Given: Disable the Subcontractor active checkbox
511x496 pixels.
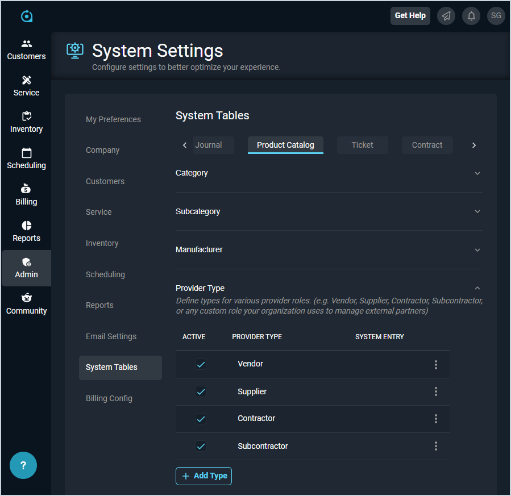Looking at the screenshot, I should (201, 446).
